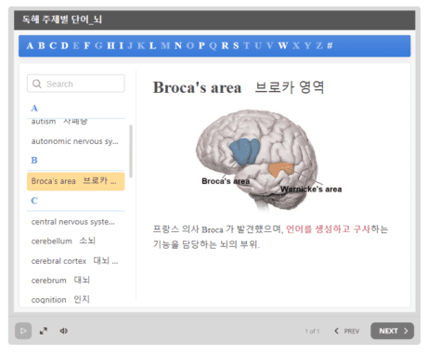Image resolution: width=427 pixels, height=353 pixels.
Task: Click the speaker volume icon
Action: click(x=64, y=331)
